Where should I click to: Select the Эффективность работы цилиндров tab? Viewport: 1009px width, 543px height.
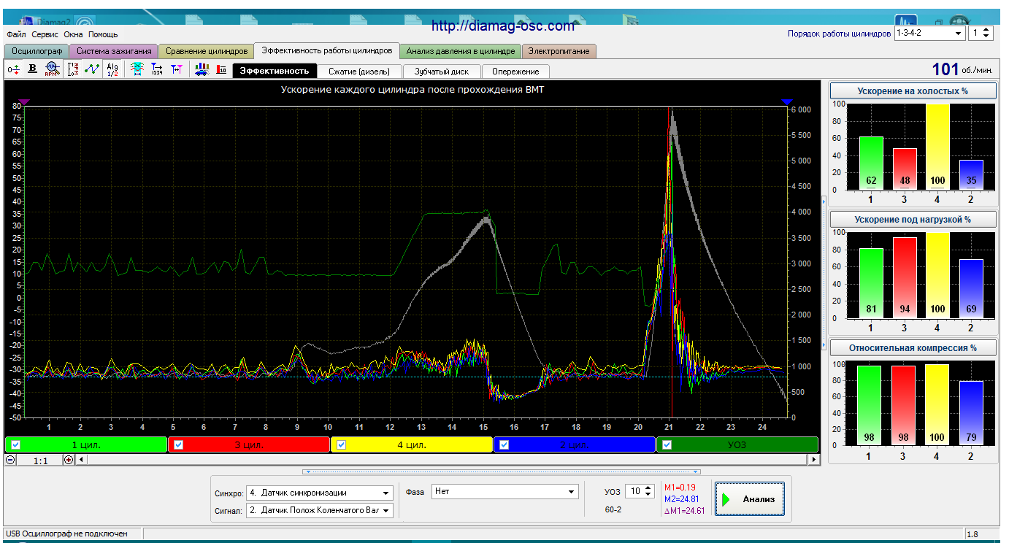pyautogui.click(x=327, y=50)
